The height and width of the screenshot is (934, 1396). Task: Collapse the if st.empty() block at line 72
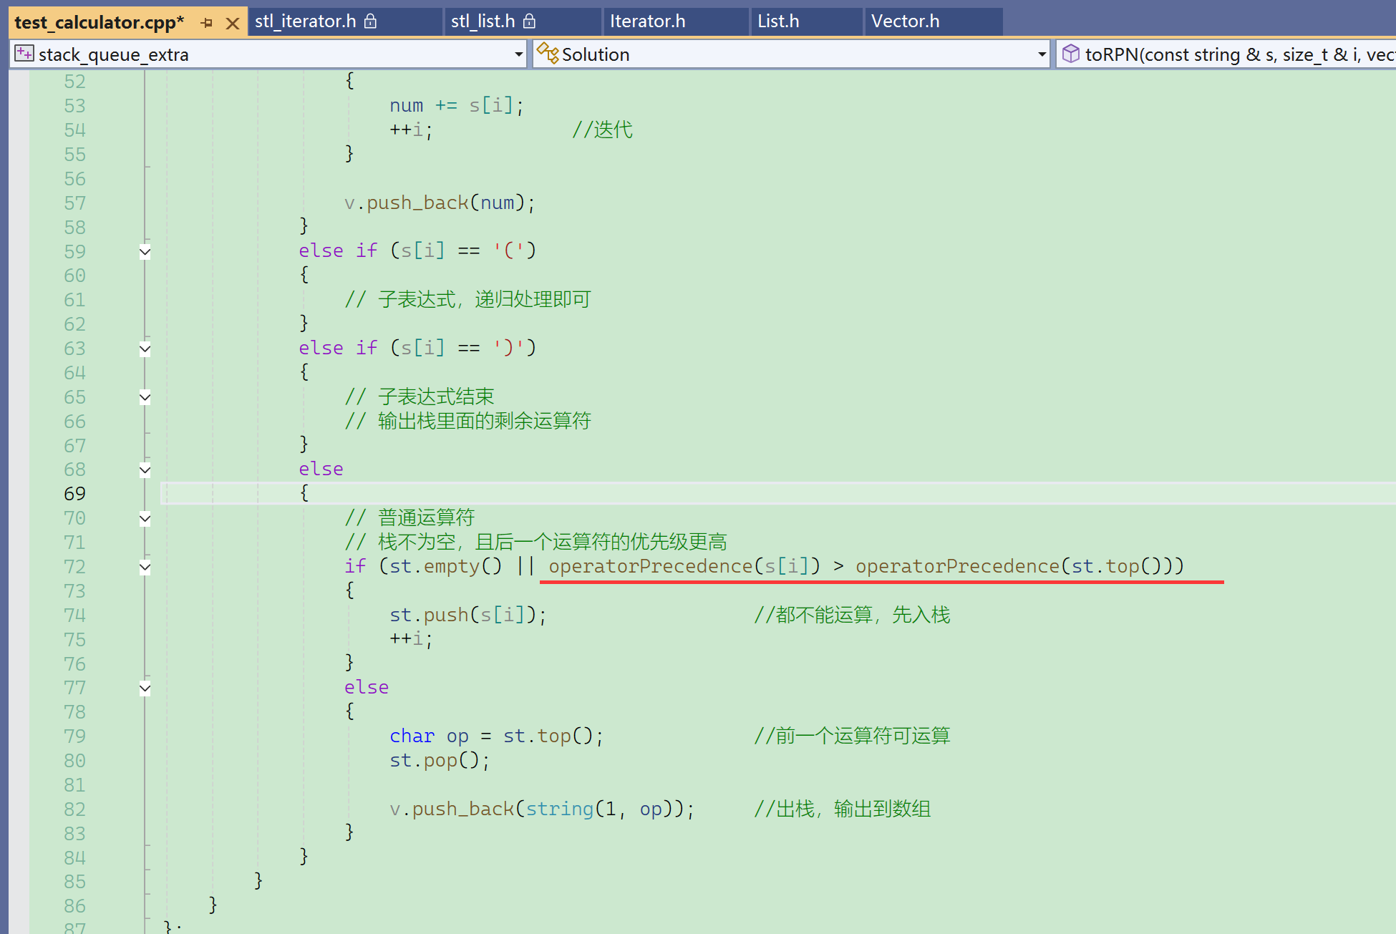click(x=145, y=567)
